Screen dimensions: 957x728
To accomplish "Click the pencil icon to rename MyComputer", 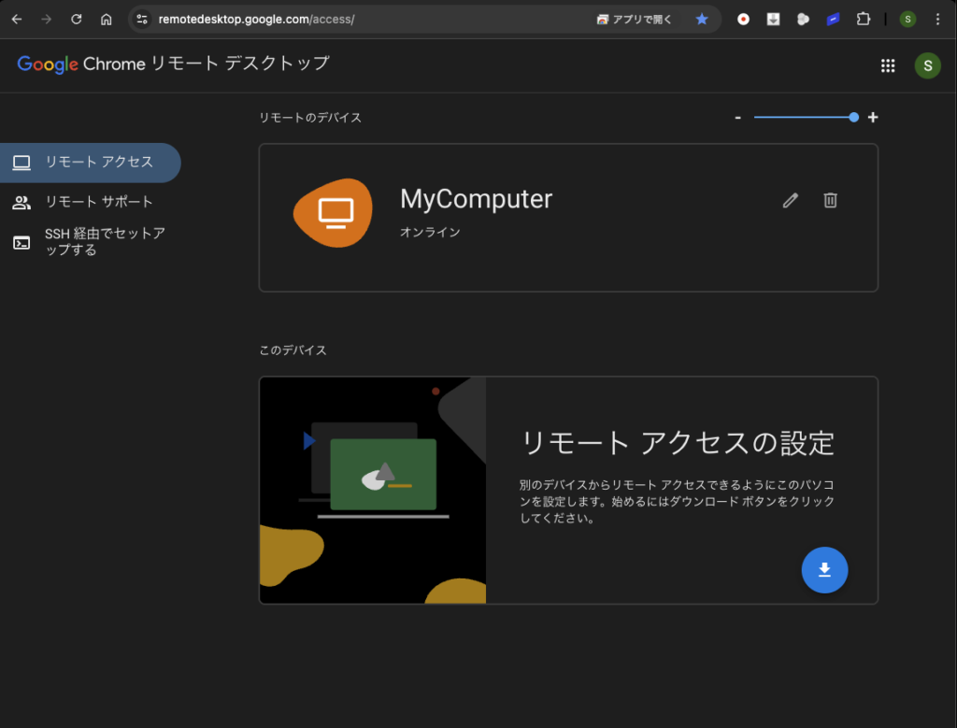I will 791,200.
